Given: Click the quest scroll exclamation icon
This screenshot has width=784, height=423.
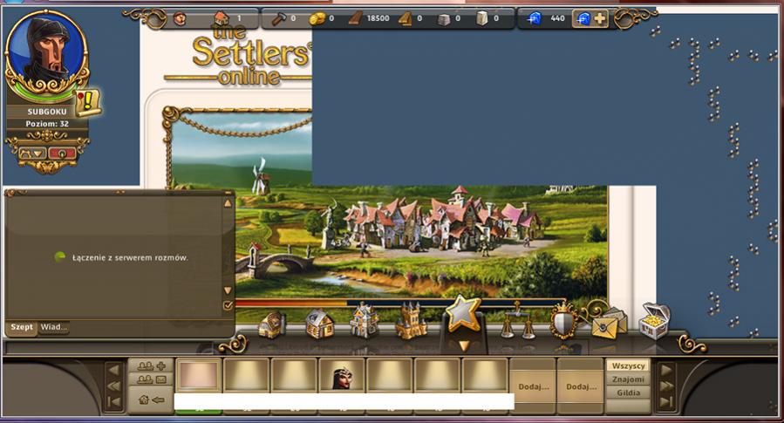Looking at the screenshot, I should tap(88, 102).
